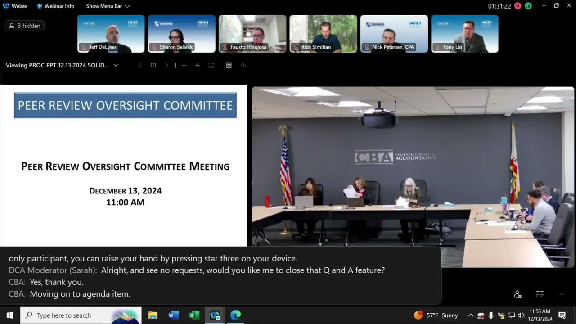Open Word from the taskbar
Viewport: 576px width, 324px height.
click(174, 315)
